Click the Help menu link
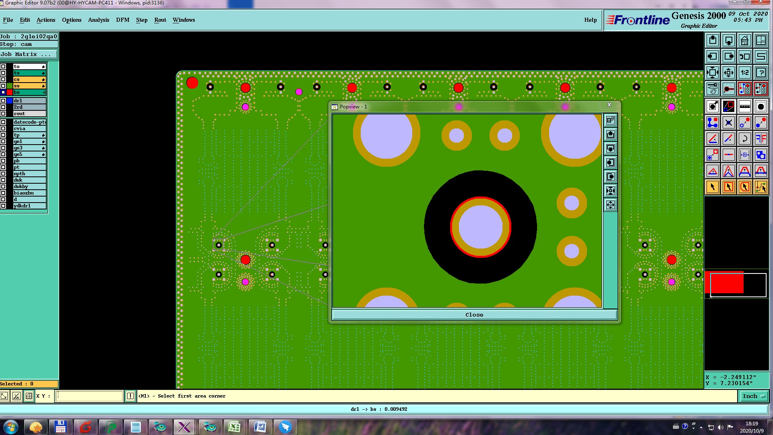This screenshot has height=435, width=773. click(590, 20)
